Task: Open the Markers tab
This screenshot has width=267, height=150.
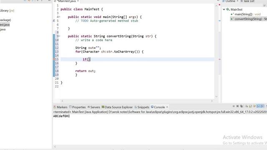Action: (x=62, y=107)
